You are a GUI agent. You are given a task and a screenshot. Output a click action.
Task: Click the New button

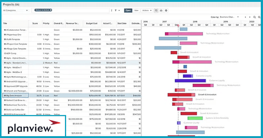[x=136, y=10]
